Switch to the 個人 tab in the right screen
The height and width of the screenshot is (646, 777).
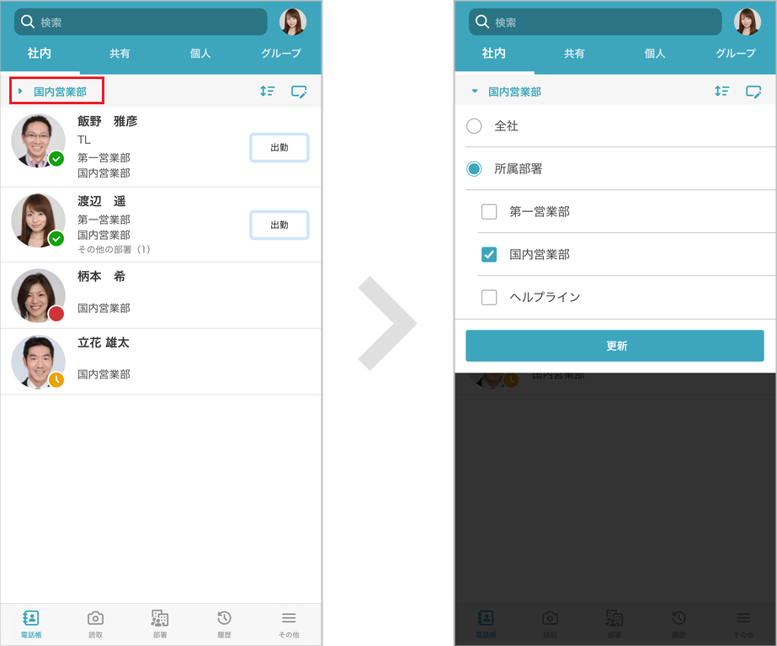[x=655, y=53]
